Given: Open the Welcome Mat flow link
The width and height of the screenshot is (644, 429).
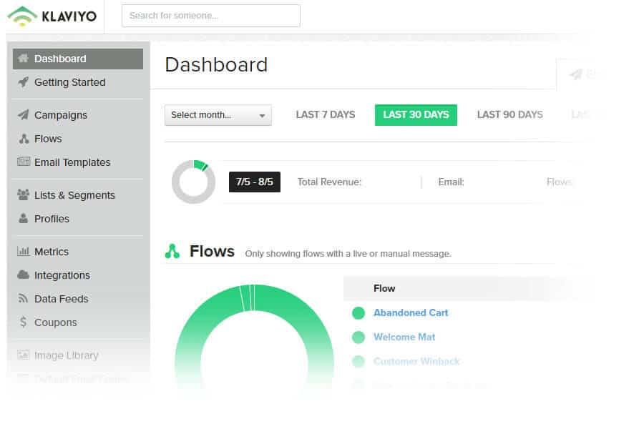Looking at the screenshot, I should (x=404, y=337).
